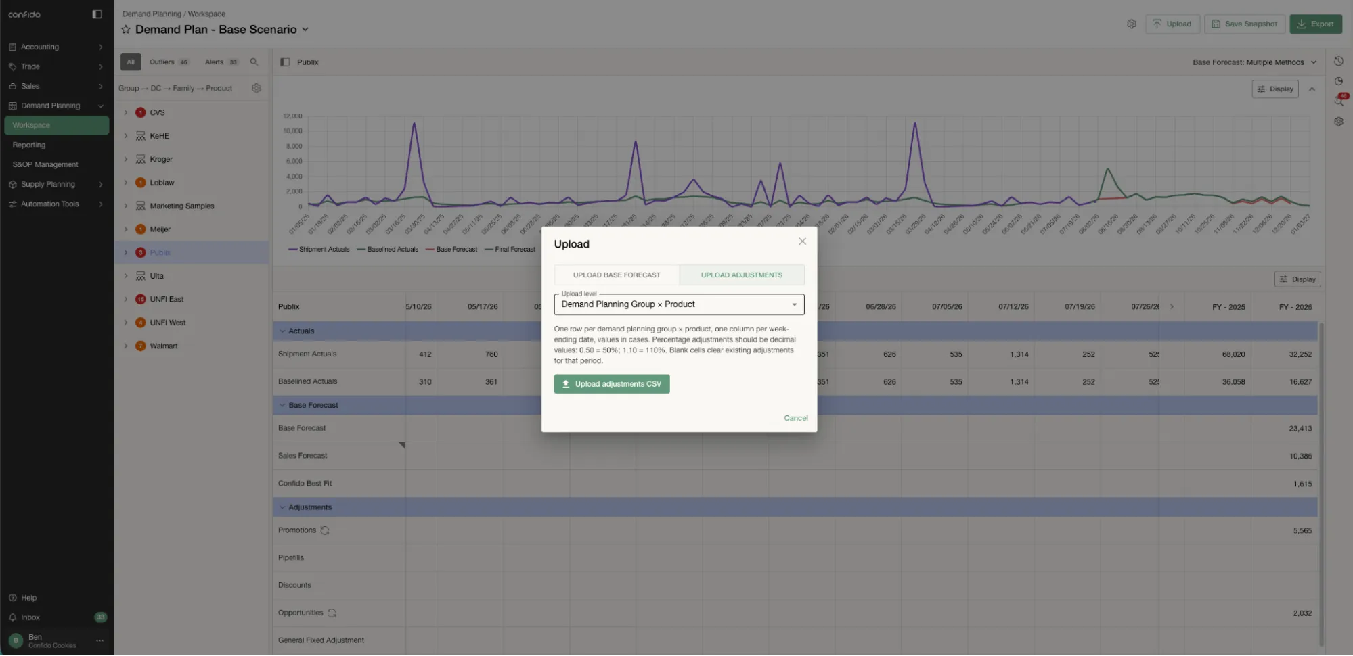Click the CVS alert badge icon

[141, 113]
